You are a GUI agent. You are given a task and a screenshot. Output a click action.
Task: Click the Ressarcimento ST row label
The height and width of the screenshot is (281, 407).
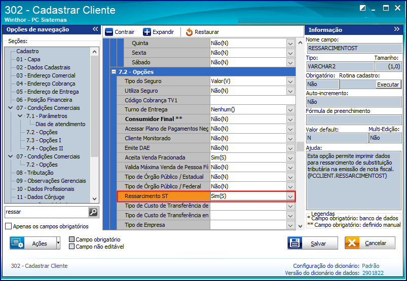[x=146, y=196]
